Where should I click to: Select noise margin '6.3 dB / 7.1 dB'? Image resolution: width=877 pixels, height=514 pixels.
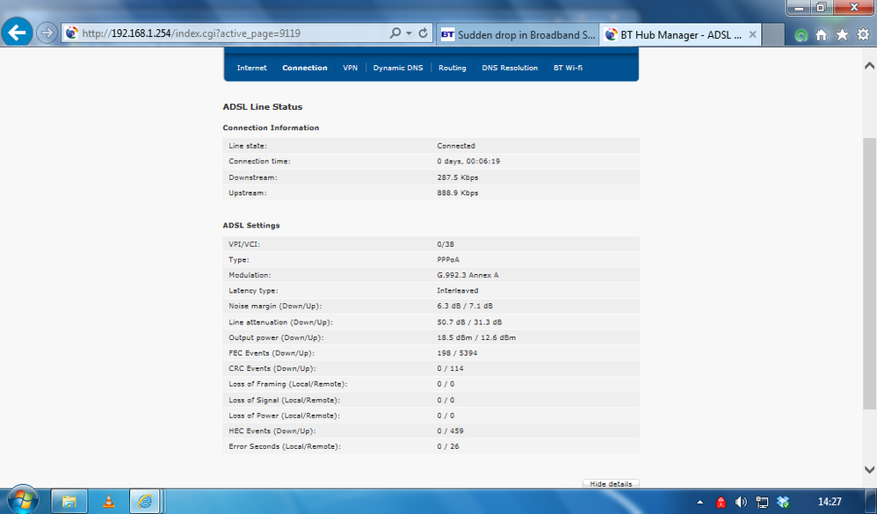(465, 306)
